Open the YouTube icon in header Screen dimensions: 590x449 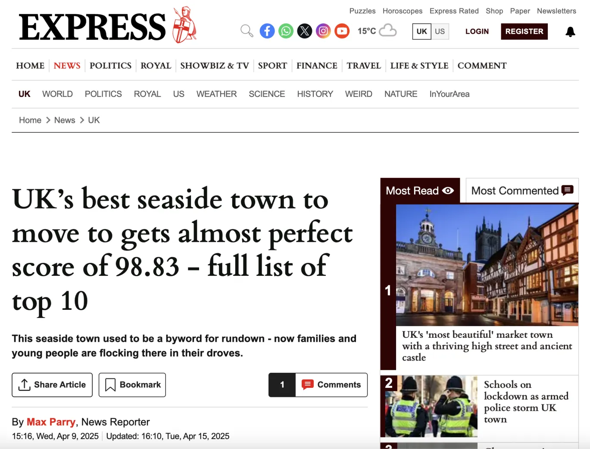[342, 31]
